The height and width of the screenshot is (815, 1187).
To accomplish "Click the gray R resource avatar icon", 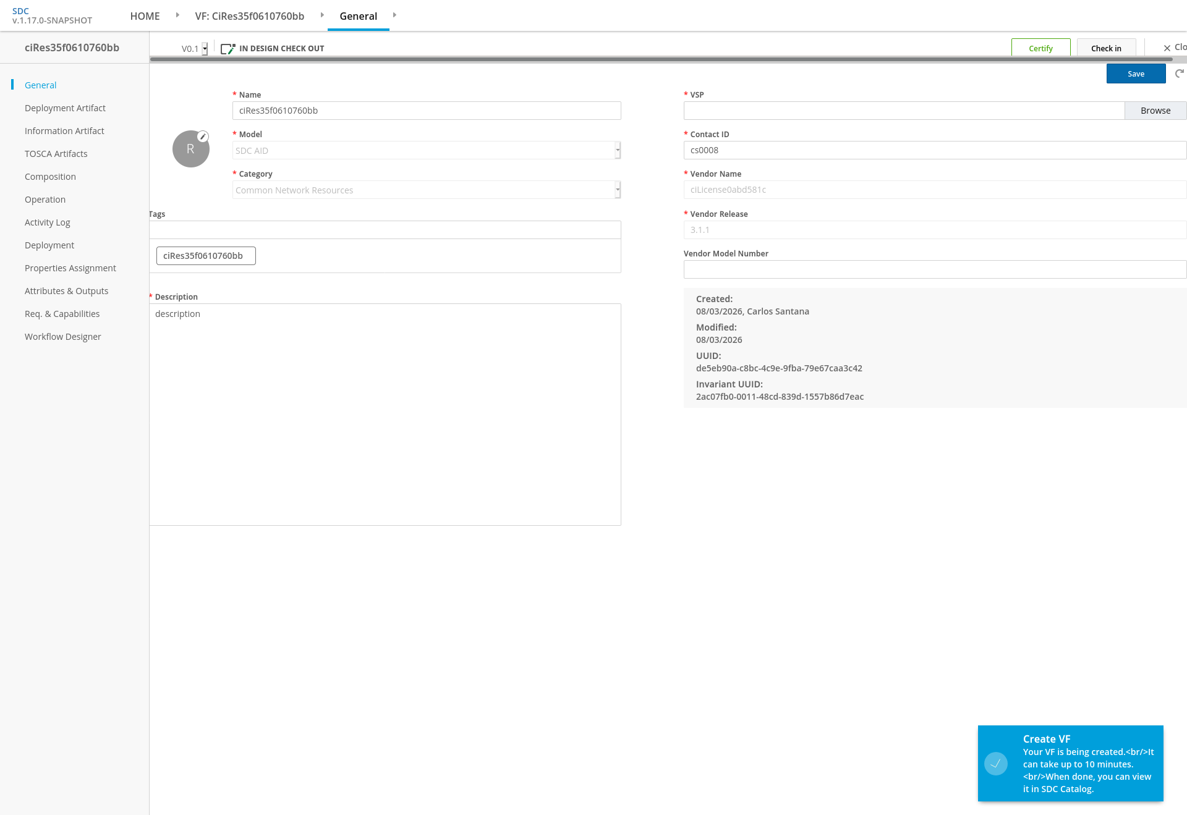I will pyautogui.click(x=190, y=149).
